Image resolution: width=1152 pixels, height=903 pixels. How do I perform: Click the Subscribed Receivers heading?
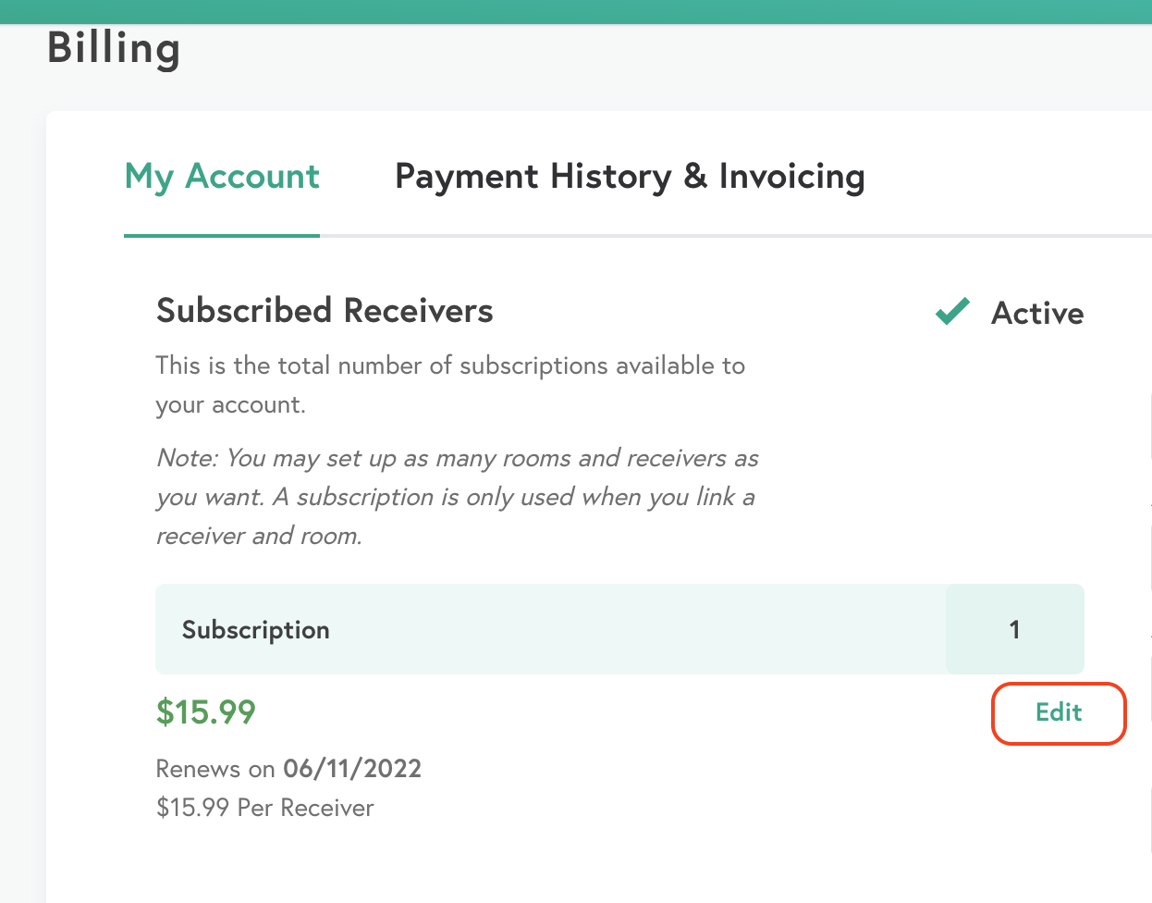pos(325,312)
